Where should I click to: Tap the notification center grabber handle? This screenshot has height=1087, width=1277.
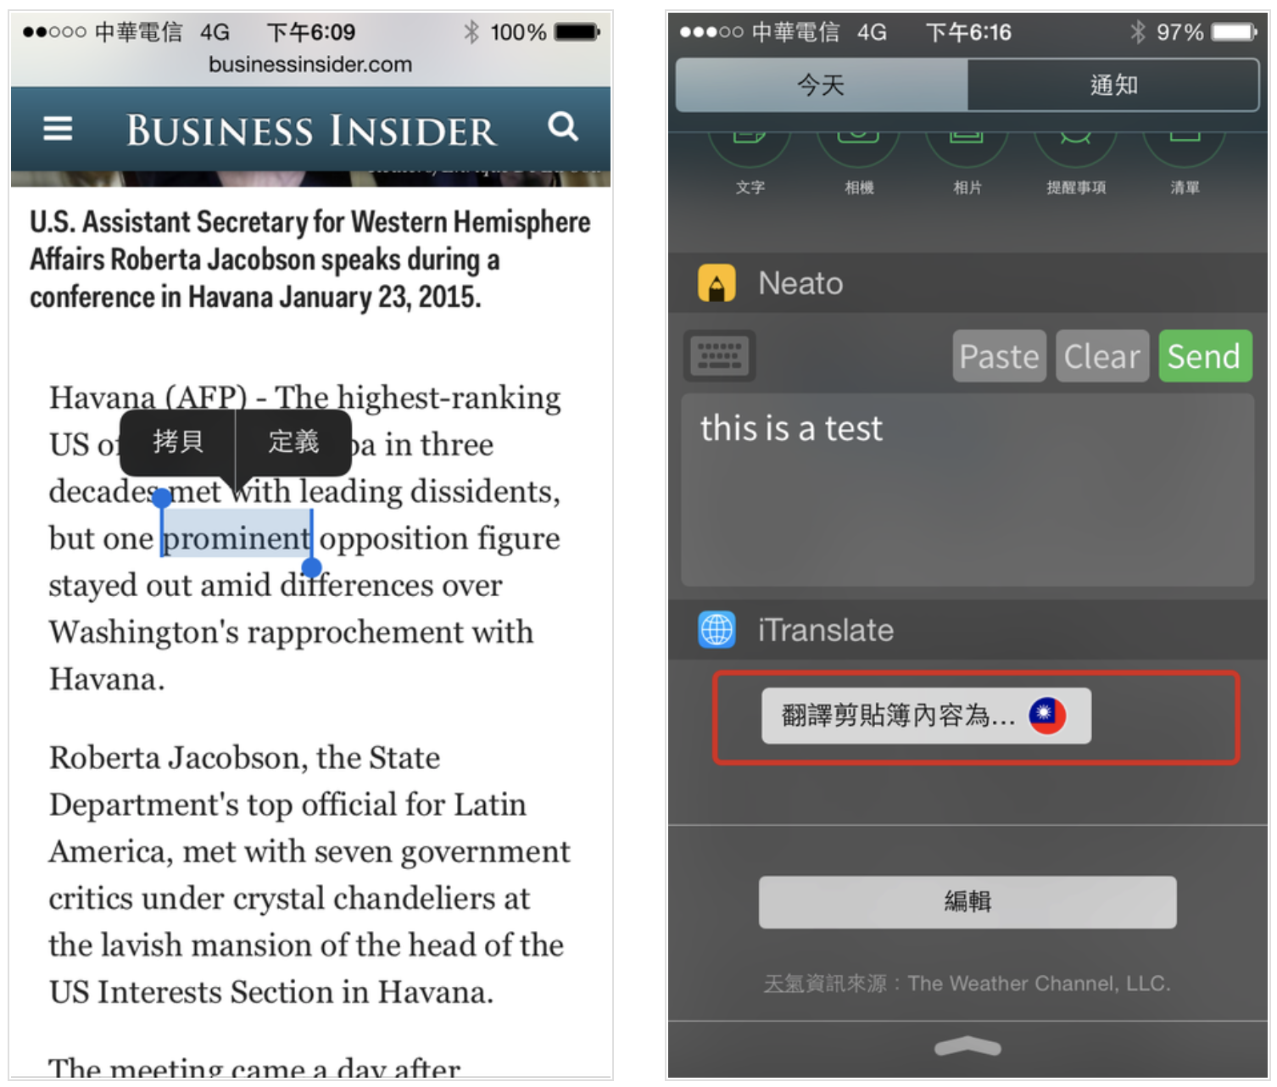[x=968, y=1047]
